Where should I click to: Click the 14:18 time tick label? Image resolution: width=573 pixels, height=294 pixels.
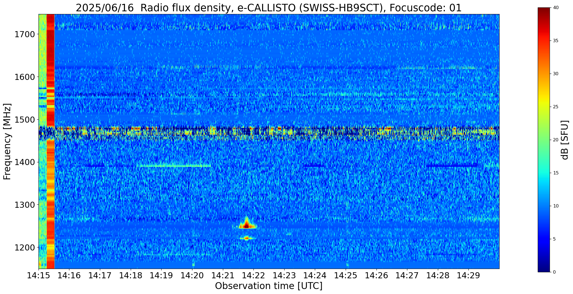pos(131,275)
